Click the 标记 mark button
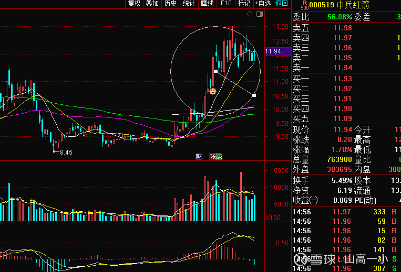401x272 pixels. [244, 4]
